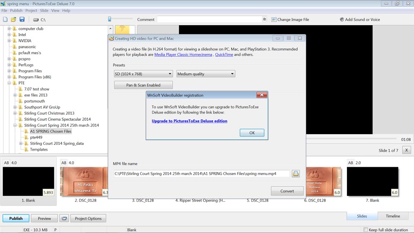The image size is (414, 233).
Task: Open Media Player Classic Homecinema link
Action: click(x=183, y=55)
